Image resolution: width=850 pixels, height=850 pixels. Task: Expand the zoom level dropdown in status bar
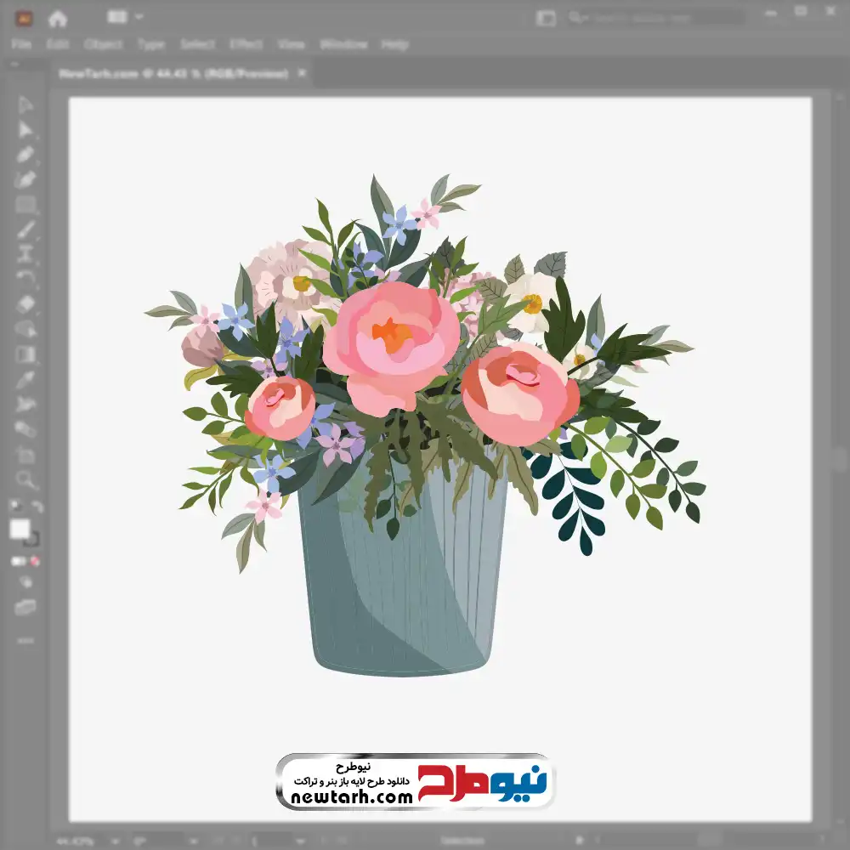(115, 841)
